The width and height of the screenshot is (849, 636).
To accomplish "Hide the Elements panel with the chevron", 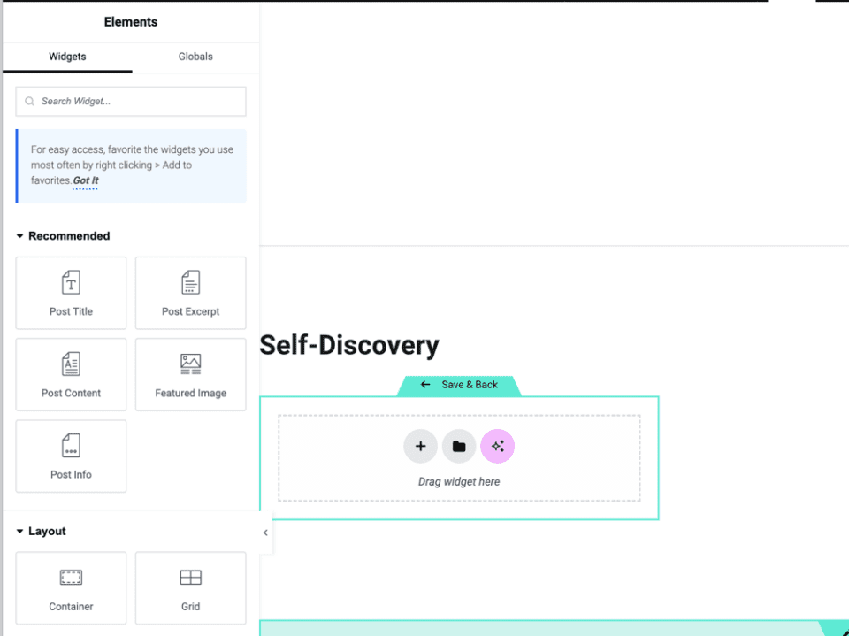I will tap(265, 533).
